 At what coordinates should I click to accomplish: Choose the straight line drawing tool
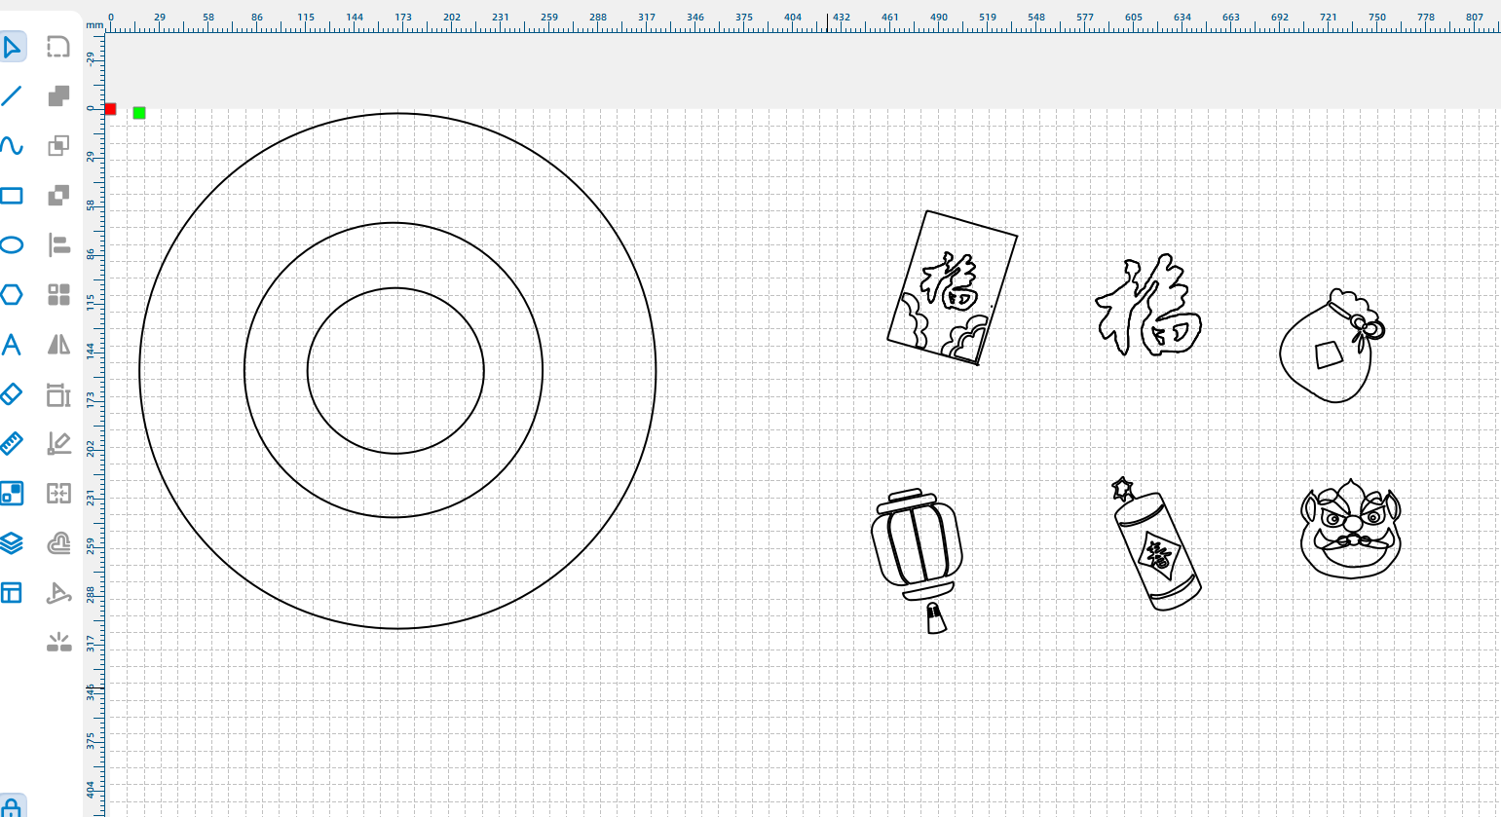12,95
